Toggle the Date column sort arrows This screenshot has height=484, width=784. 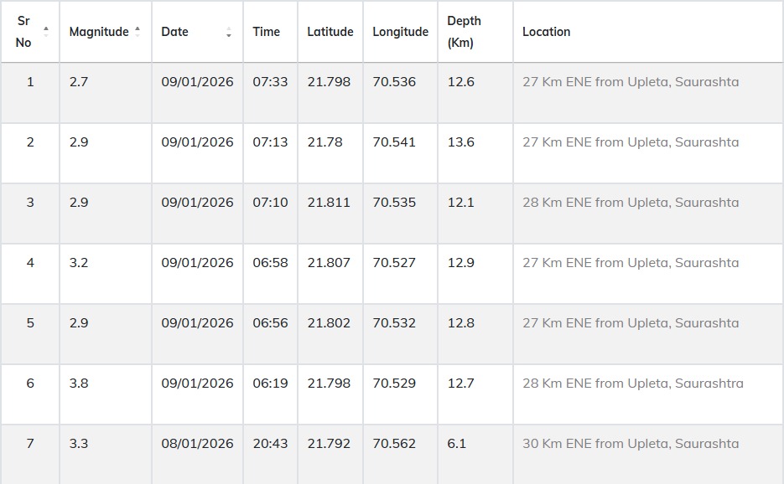[x=229, y=32]
